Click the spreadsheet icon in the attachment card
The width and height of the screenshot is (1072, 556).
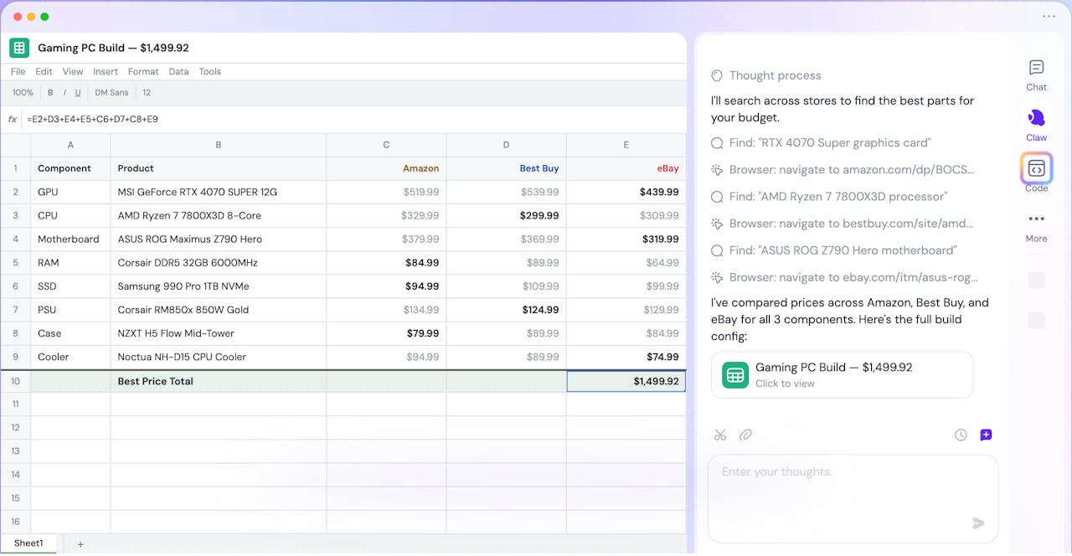click(735, 375)
